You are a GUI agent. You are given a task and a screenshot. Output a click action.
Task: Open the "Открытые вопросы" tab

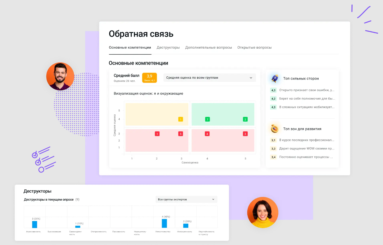point(254,48)
